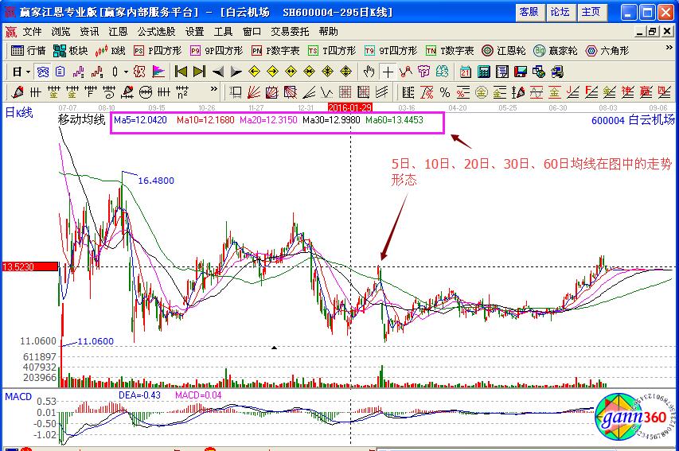The image size is (679, 451).
Task: Click the 主页 homepage button
Action: click(591, 12)
